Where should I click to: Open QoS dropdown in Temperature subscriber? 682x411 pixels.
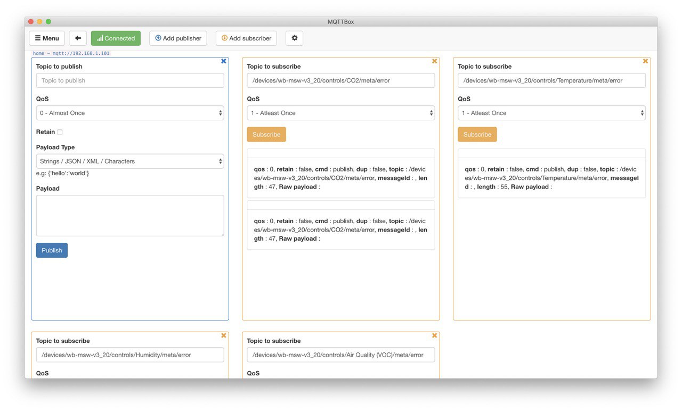[x=552, y=113]
